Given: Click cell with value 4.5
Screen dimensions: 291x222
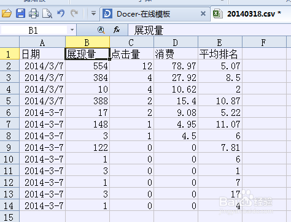Looking at the screenshot, I should (x=176, y=136).
